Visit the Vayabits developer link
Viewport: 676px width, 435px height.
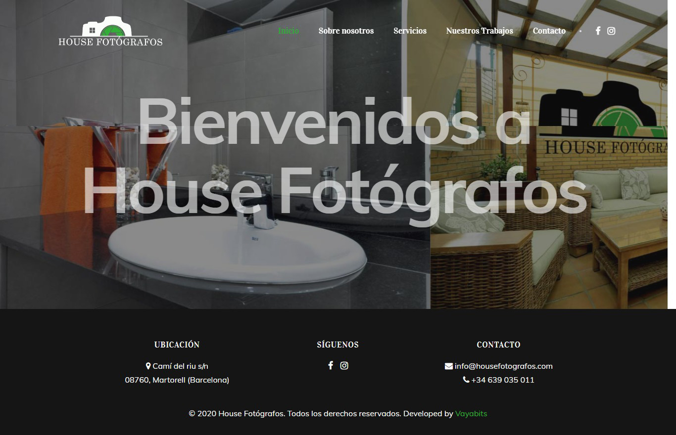[471, 413]
